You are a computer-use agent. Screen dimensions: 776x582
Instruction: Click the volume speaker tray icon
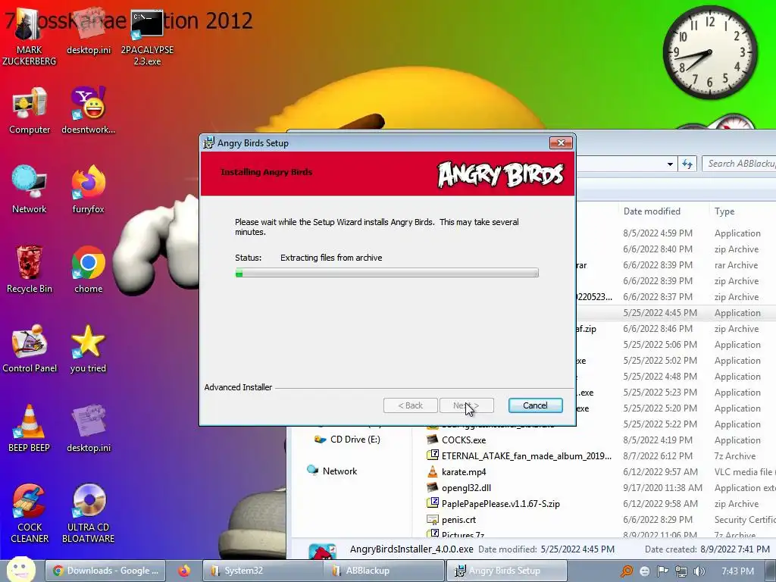coord(699,571)
